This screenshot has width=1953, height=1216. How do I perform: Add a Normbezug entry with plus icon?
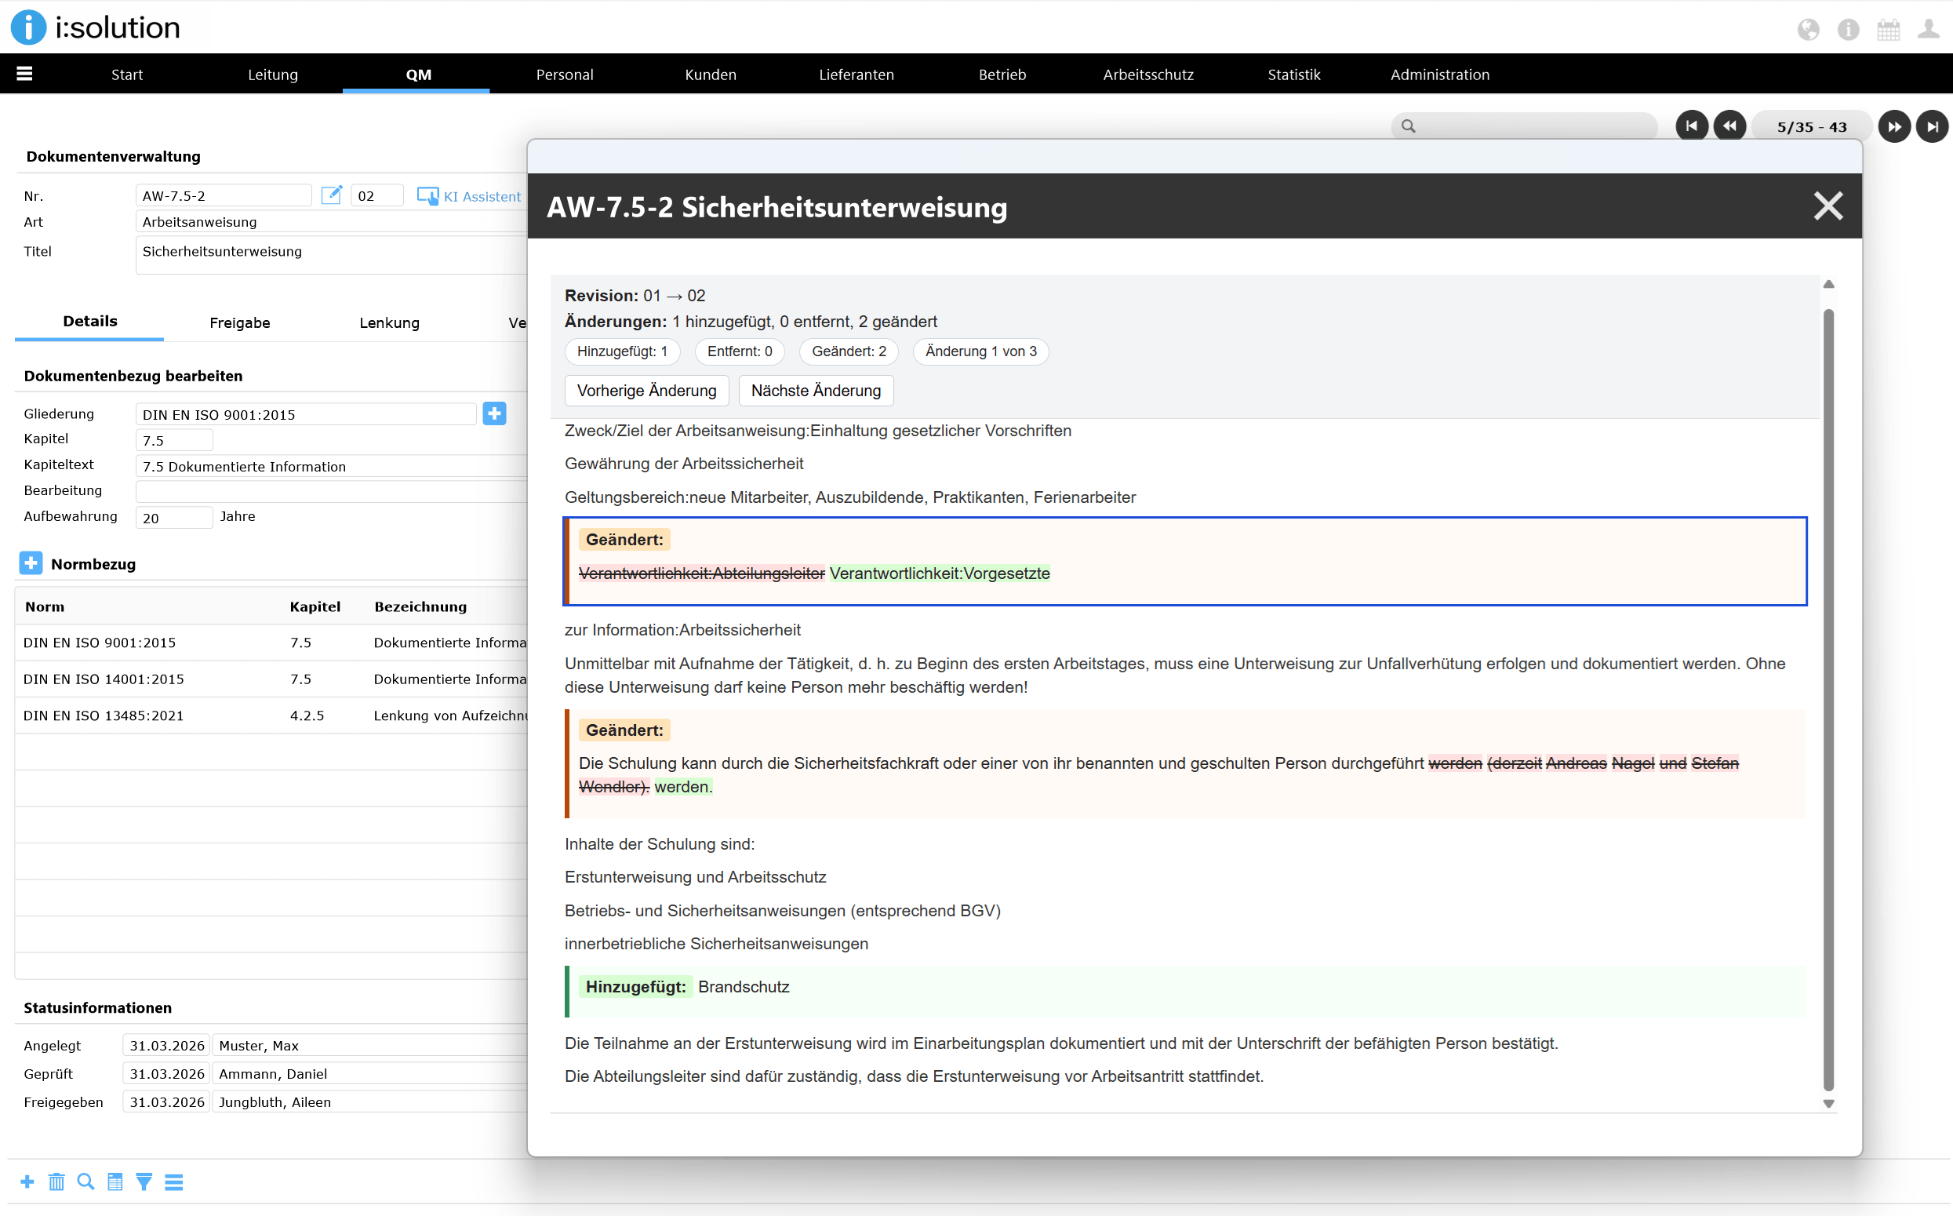(x=31, y=563)
